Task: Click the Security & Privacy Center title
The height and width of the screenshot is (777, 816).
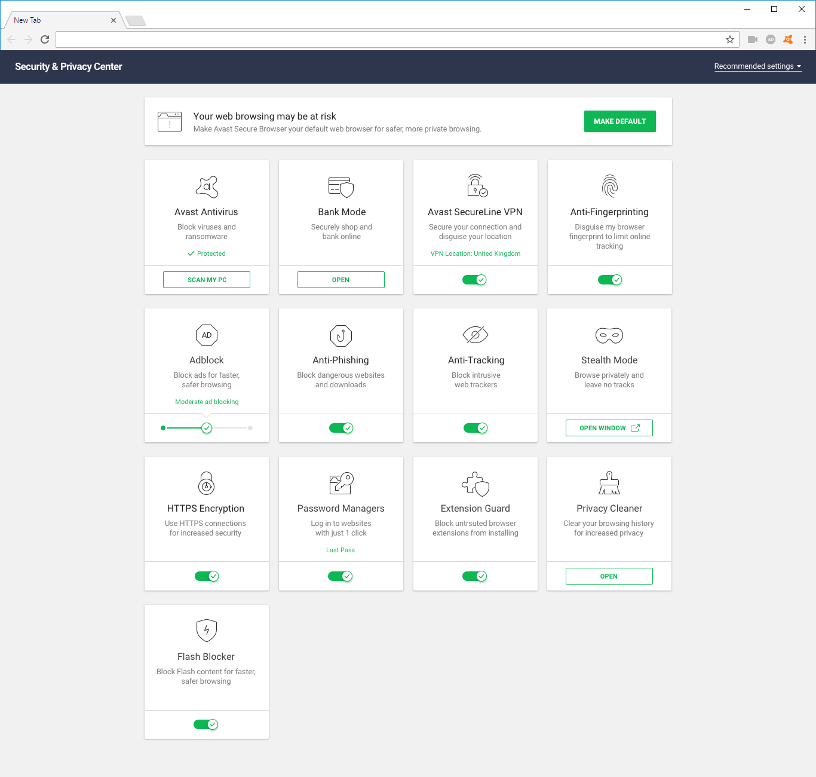Action: pos(69,67)
